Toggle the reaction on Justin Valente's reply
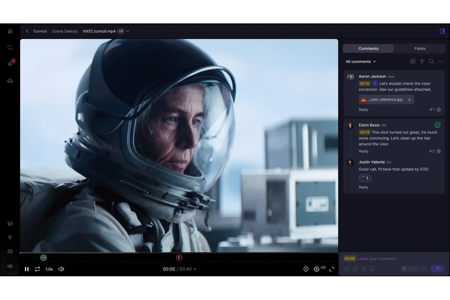The height and width of the screenshot is (300, 450). [x=365, y=178]
